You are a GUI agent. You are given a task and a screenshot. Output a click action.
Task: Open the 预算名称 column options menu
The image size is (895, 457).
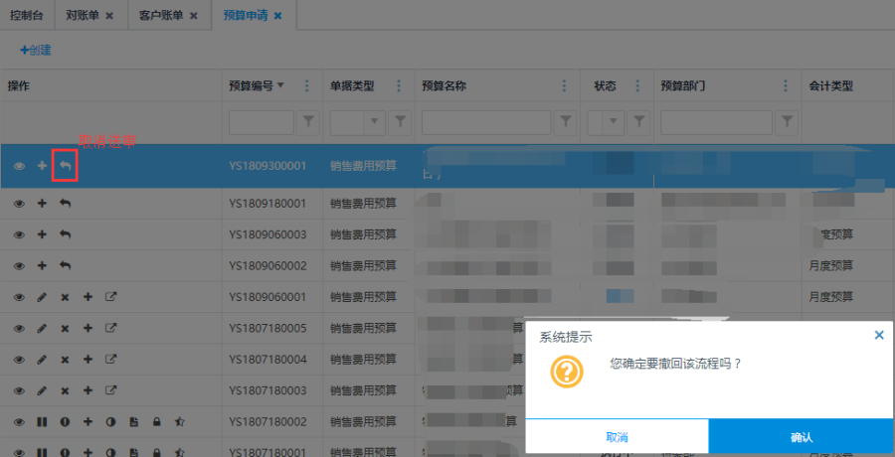point(566,85)
